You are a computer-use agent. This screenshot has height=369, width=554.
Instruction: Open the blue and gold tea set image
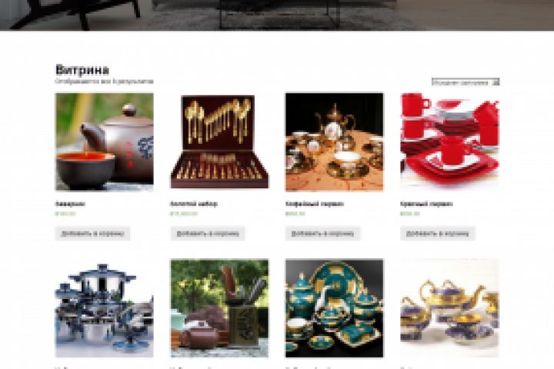[x=449, y=308]
